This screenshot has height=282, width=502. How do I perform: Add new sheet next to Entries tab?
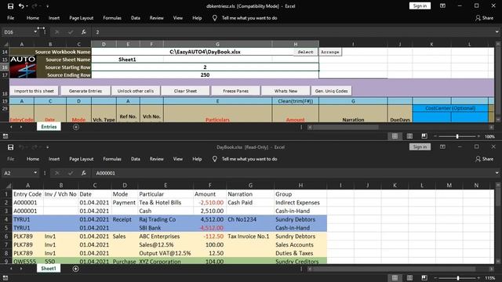[76, 127]
